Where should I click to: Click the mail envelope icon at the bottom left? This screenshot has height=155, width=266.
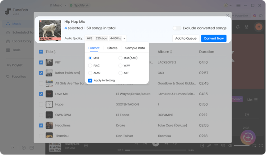pos(31,148)
